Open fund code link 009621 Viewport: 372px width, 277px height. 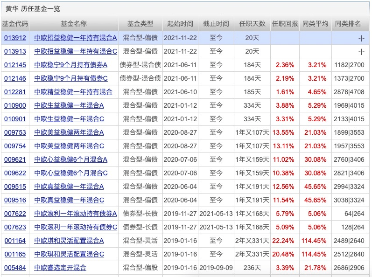[15, 159]
